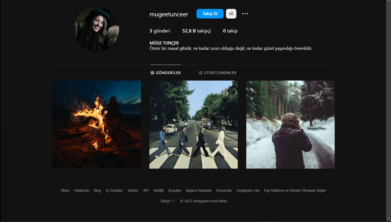Open the Meta footer link
The image size is (391, 222).
click(65, 191)
